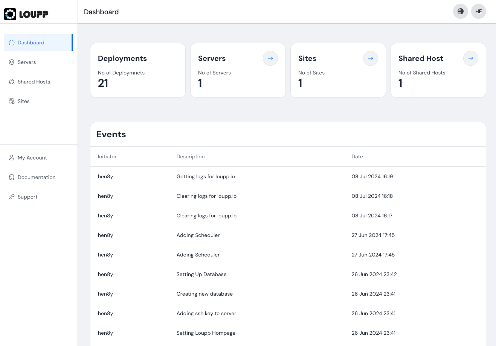The width and height of the screenshot is (496, 346).
Task: Open Servers via its card arrow button
Action: coord(270,58)
